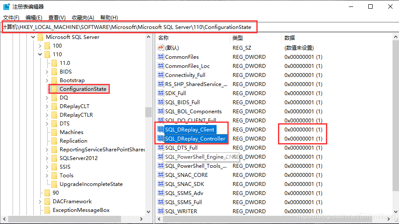The width and height of the screenshot is (399, 224).
Task: Click tree pane scroll-down arrow
Action: click(x=149, y=212)
